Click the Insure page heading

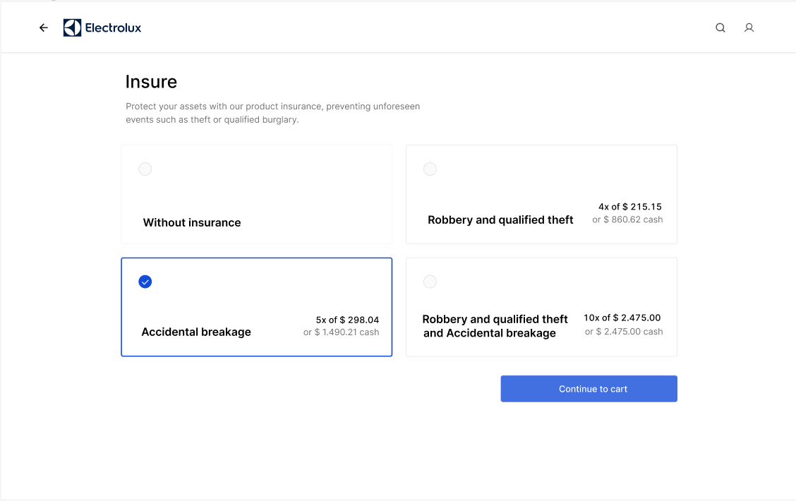[x=151, y=81]
